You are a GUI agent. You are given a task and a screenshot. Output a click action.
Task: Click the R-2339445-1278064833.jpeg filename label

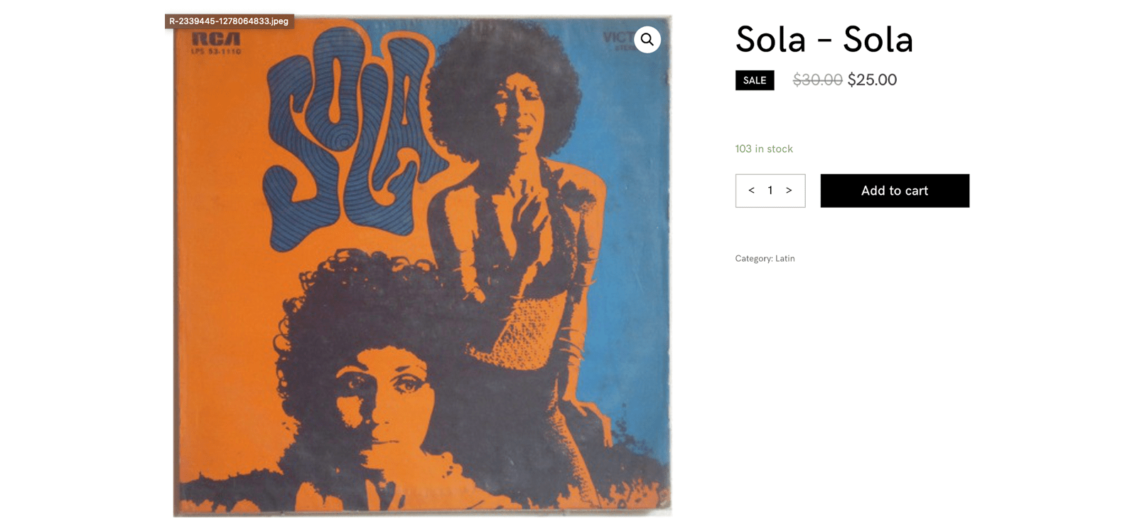coord(229,21)
